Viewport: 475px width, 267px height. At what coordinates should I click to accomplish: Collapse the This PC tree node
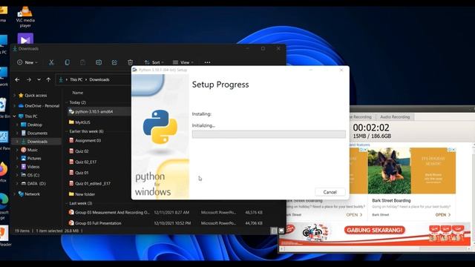point(14,116)
